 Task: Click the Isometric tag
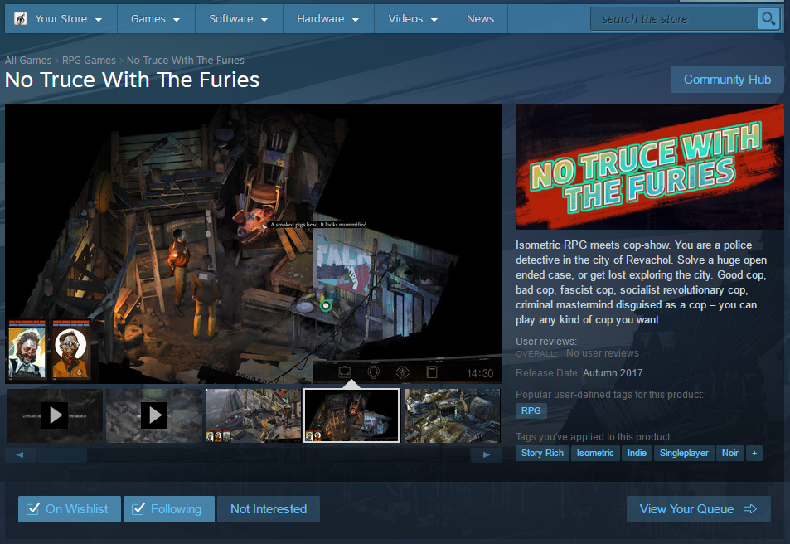[x=595, y=454]
